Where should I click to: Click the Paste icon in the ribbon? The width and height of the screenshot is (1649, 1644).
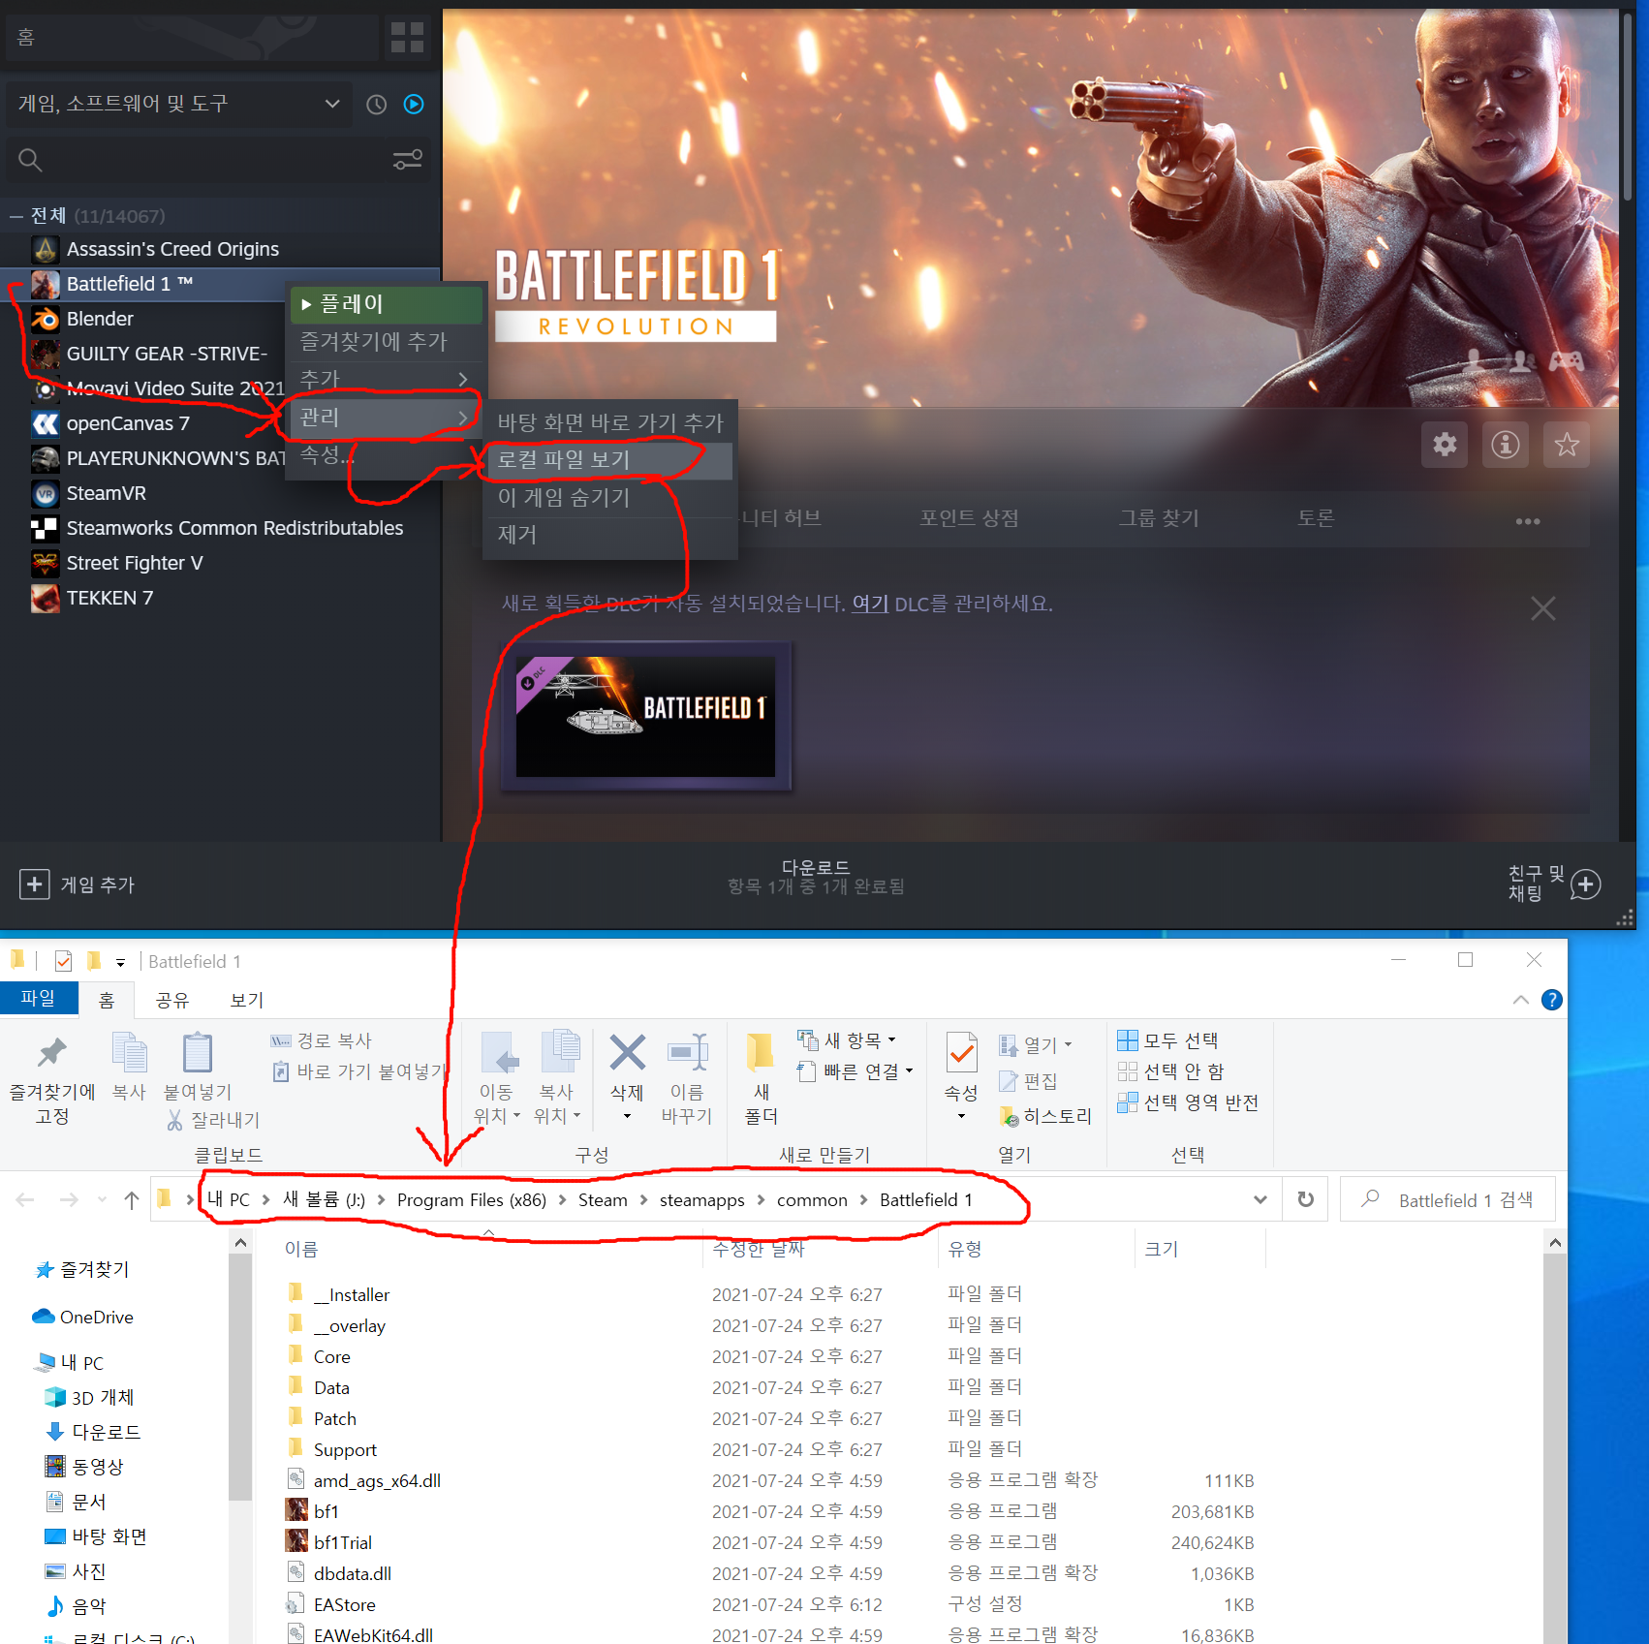tap(197, 1052)
